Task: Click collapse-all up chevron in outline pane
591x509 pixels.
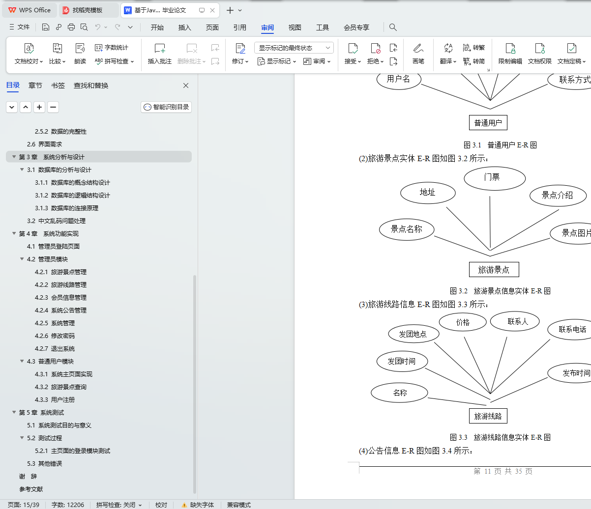Action: click(x=26, y=107)
